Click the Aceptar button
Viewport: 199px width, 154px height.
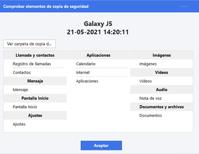[101, 145]
